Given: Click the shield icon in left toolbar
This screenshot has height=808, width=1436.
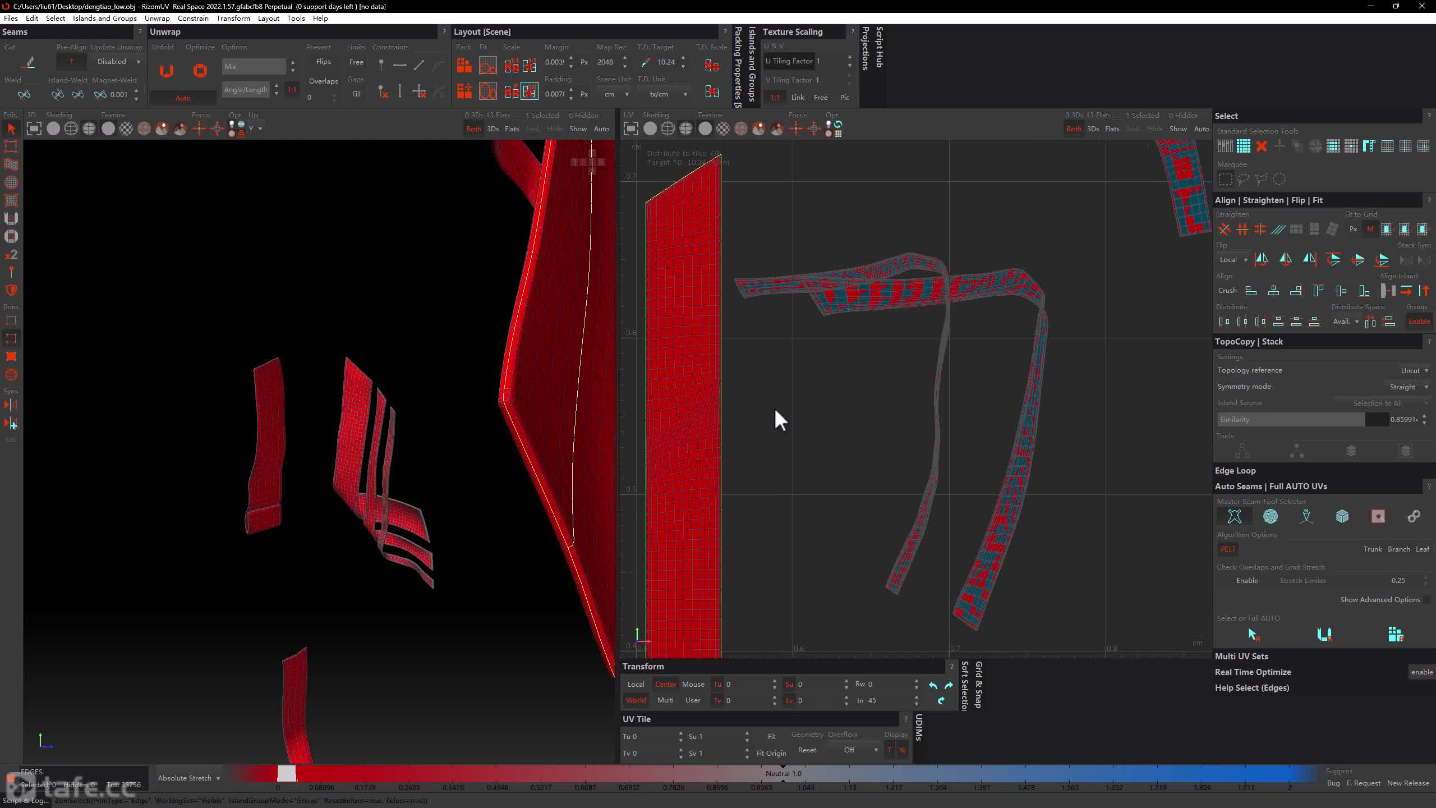Looking at the screenshot, I should pos(11,290).
